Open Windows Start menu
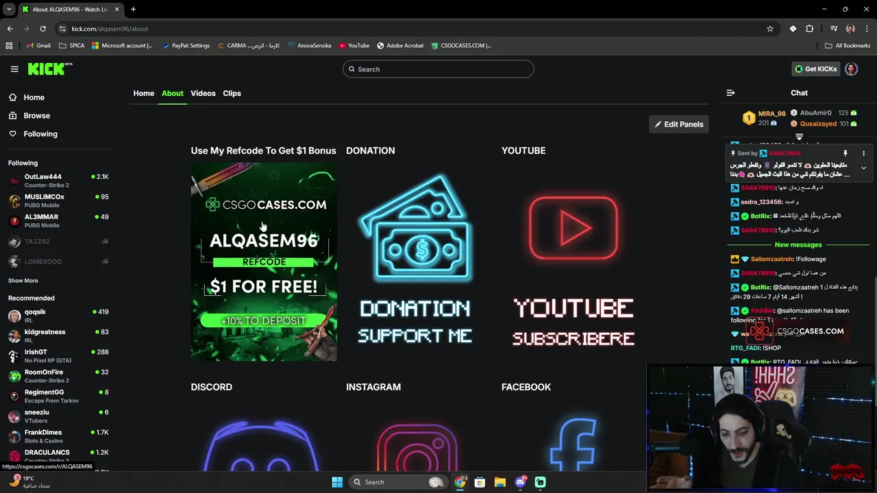This screenshot has width=877, height=493. [337, 482]
